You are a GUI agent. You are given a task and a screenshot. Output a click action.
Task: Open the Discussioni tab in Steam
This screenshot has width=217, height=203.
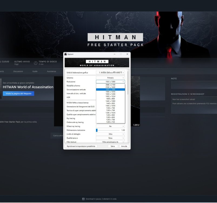click(18, 71)
